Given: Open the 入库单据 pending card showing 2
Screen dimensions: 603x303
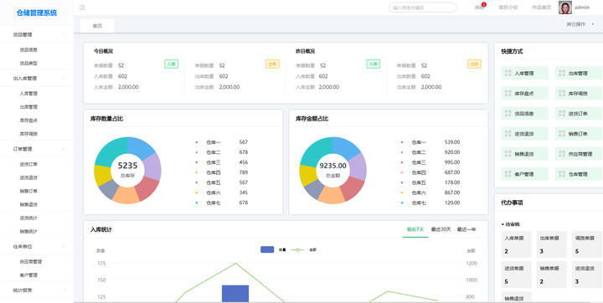Looking at the screenshot, I should 517,244.
